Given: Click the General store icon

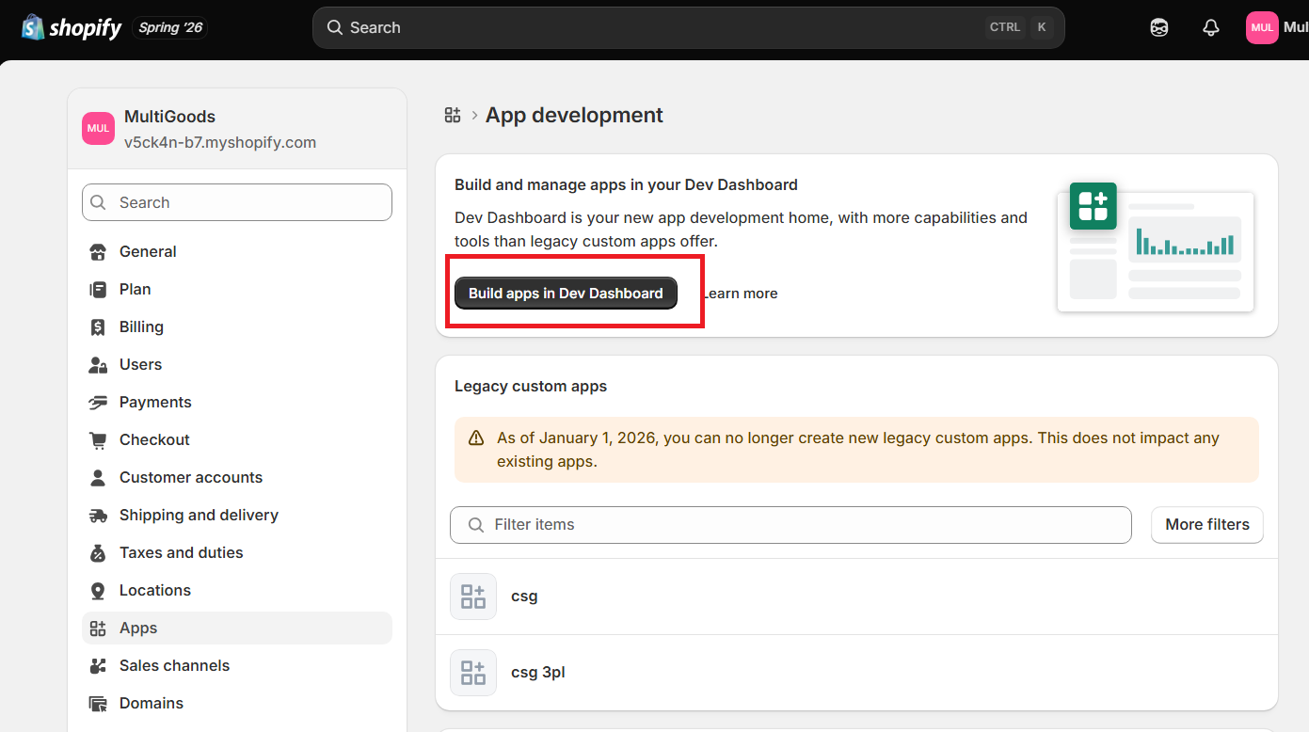Looking at the screenshot, I should 98,251.
